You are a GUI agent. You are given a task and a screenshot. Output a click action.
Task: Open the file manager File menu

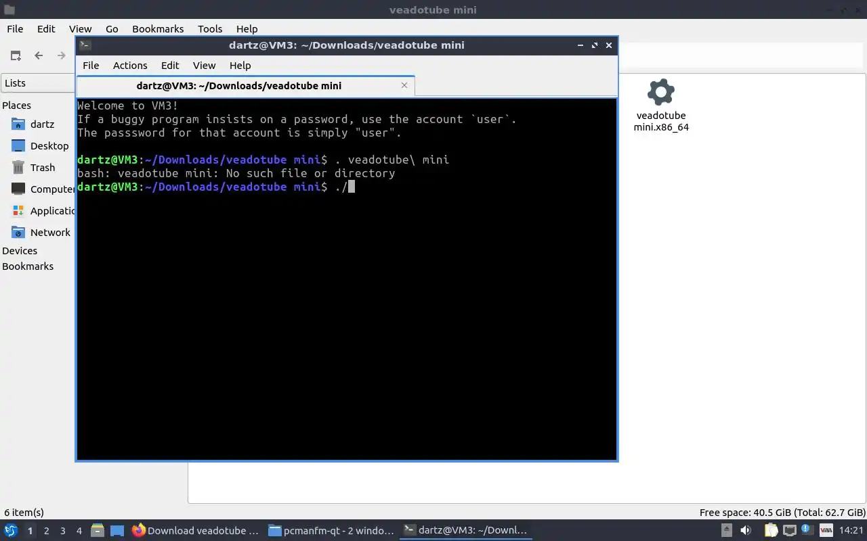click(x=15, y=29)
